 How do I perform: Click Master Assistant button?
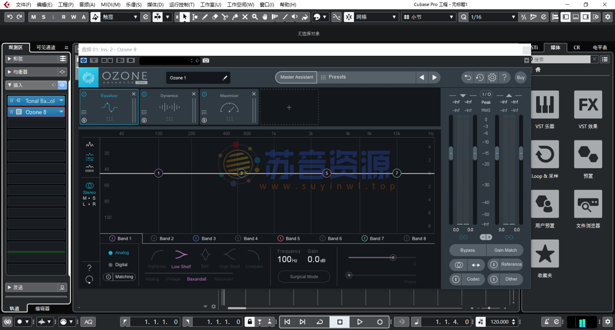point(297,77)
